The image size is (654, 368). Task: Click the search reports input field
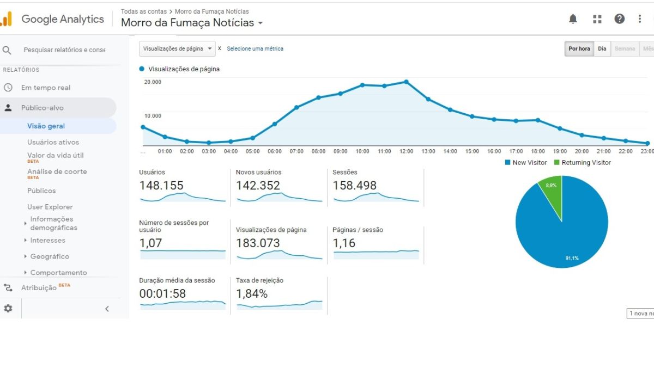[64, 50]
